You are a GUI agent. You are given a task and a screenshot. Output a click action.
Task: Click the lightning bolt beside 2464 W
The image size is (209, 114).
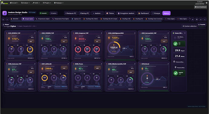(x=42, y=69)
